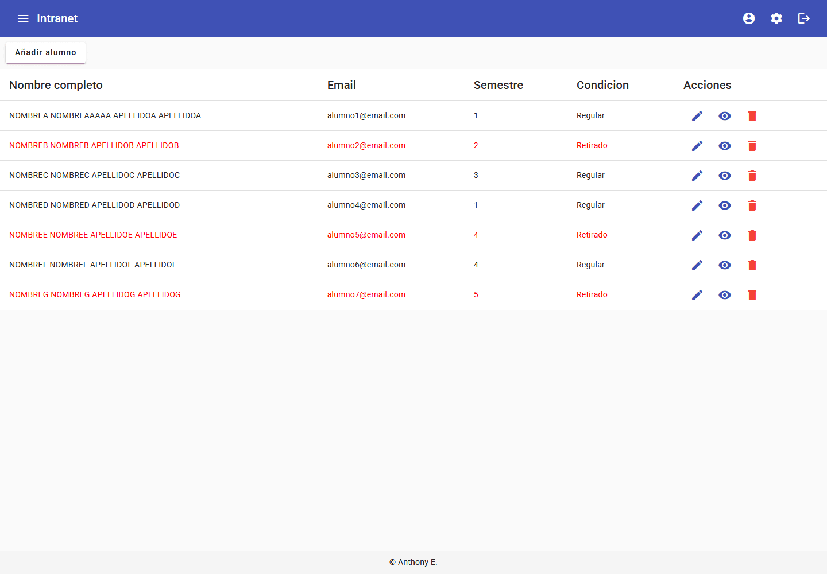Edit retired student alumno5@email.com
Viewport: 827px width, 574px height.
pyautogui.click(x=697, y=235)
